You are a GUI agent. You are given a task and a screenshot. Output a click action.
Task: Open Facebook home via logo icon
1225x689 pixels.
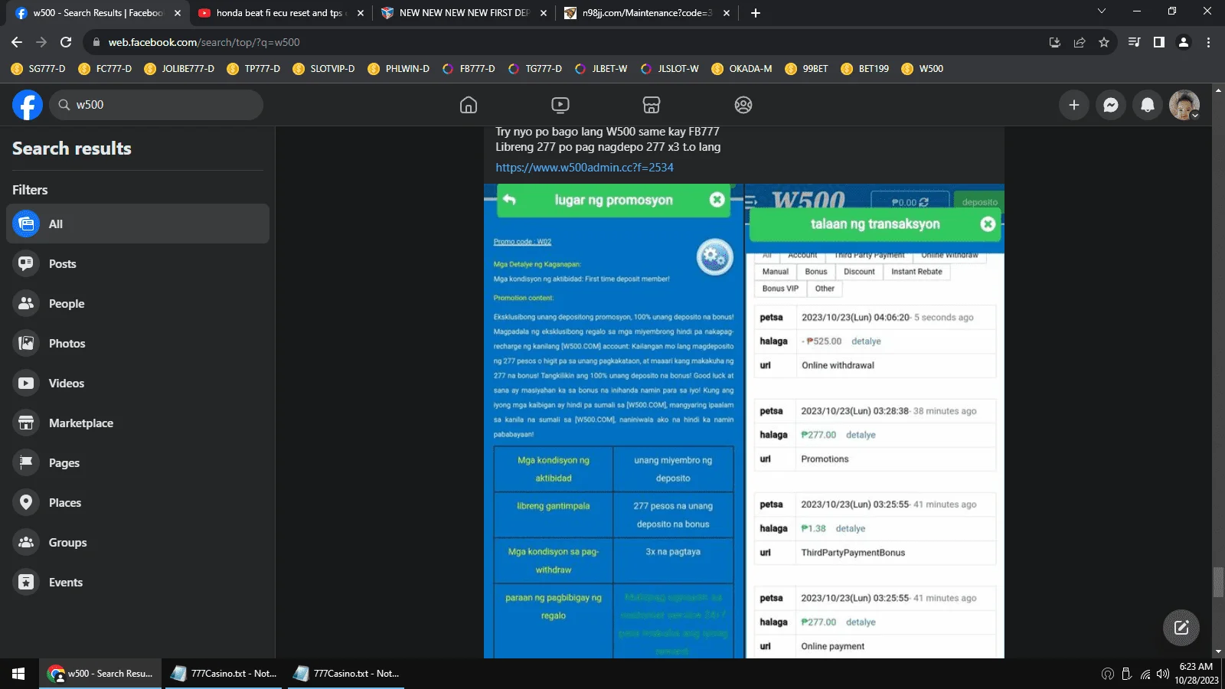point(28,105)
